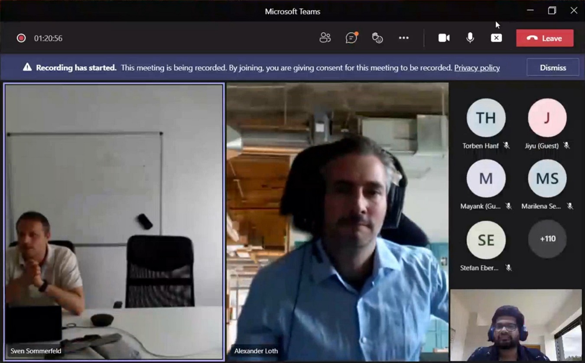585x363 pixels.
Task: Expand the +110 additional participants
Action: (x=547, y=239)
